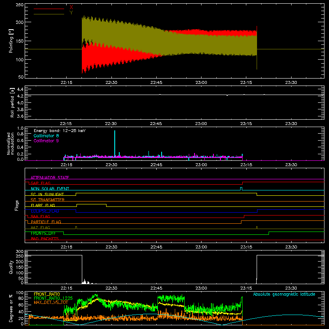Select the A4Z_FLAG olive label

[40, 227]
